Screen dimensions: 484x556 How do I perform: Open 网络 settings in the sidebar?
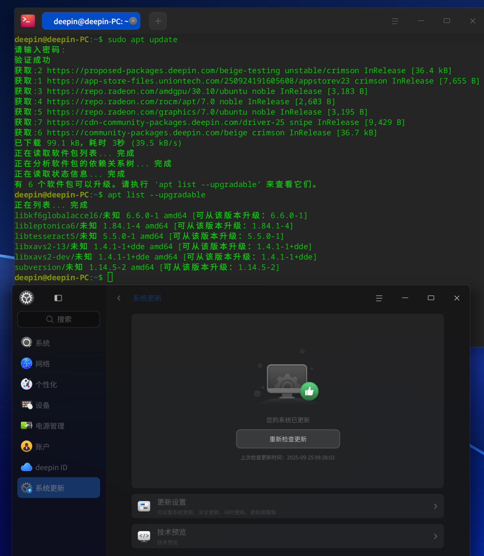pyautogui.click(x=59, y=363)
